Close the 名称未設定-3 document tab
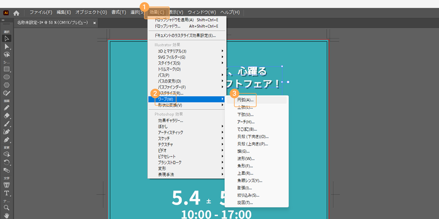The height and width of the screenshot is (219, 439). point(94,23)
